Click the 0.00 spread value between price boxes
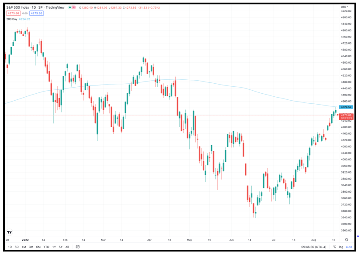 pyautogui.click(x=25, y=14)
